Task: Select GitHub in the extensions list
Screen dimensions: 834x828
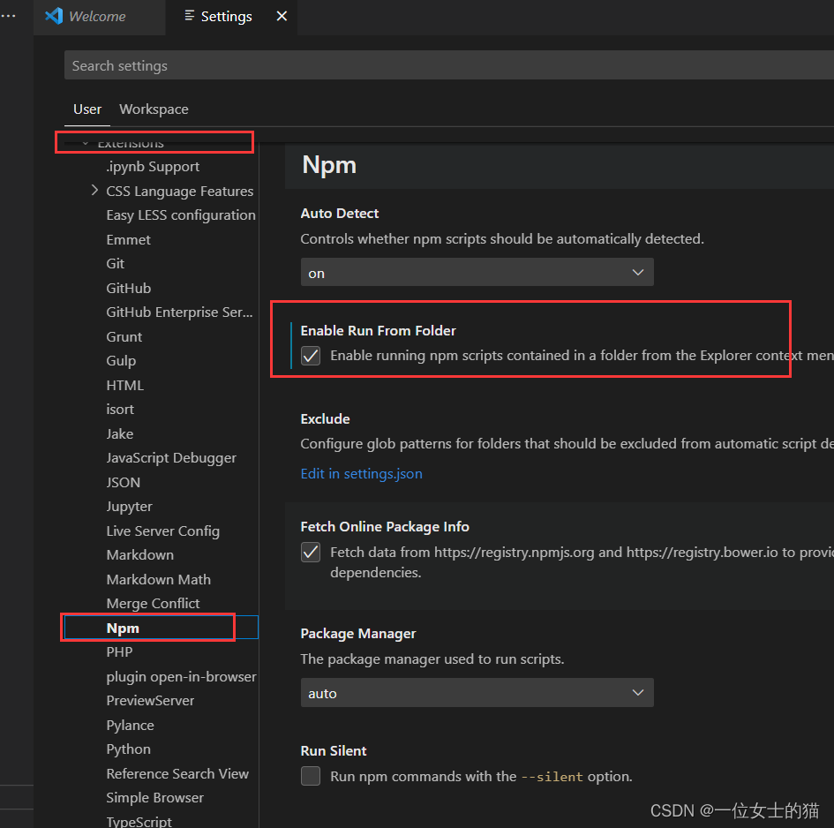Action: pos(128,288)
